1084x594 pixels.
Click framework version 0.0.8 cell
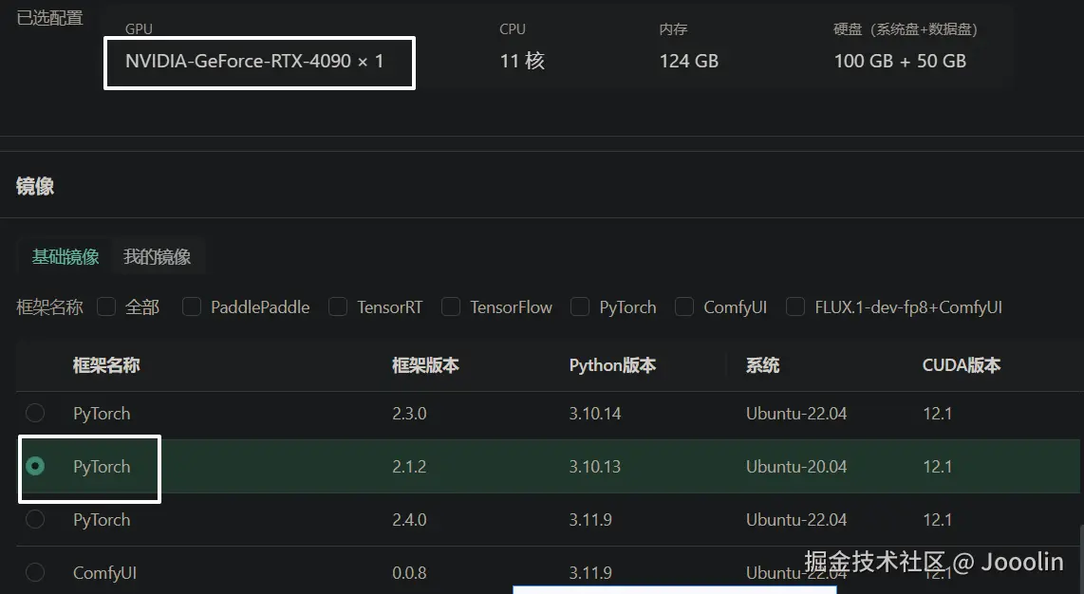click(x=409, y=573)
